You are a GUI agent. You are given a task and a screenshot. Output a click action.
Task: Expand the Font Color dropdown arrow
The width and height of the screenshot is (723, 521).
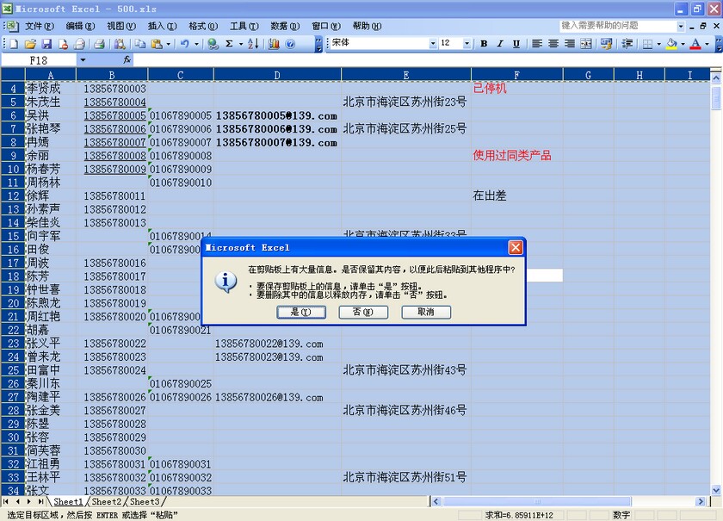[707, 44]
